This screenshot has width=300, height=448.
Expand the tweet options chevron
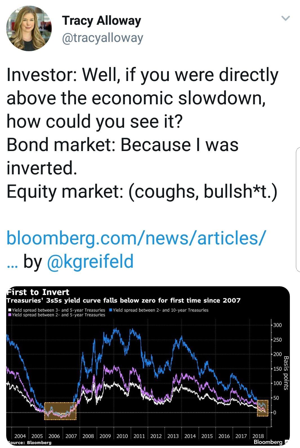[286, 19]
